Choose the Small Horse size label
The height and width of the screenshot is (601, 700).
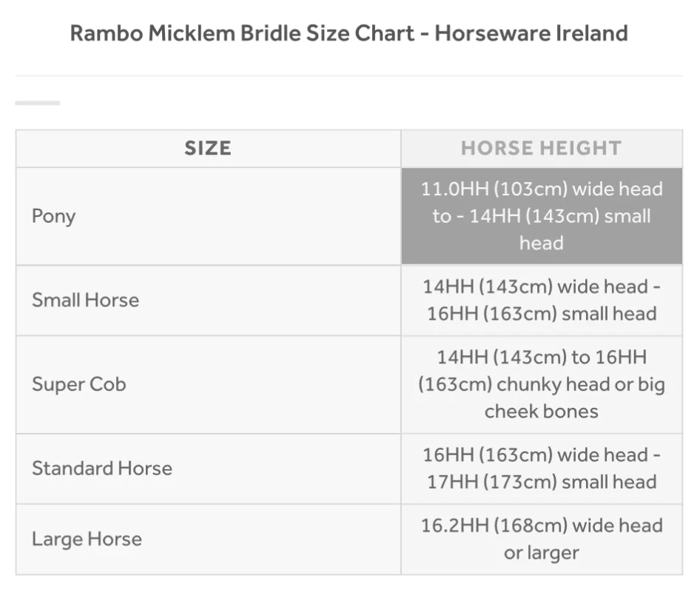click(85, 300)
